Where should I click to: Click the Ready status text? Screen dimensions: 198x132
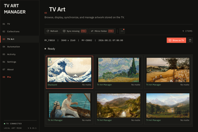pos(51,49)
